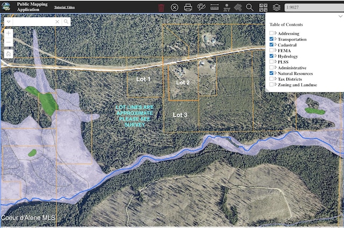Screen dimensions: 344x228
Task: Enable Zoning and Landuse layer checkbox
Action: click(271, 84)
